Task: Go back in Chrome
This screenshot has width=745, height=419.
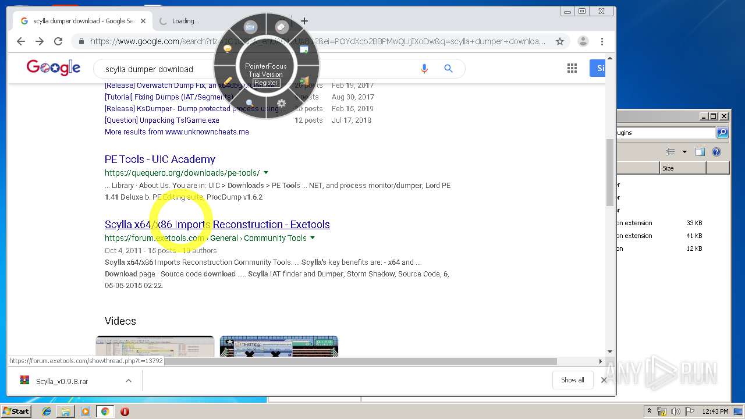Action: click(x=21, y=41)
